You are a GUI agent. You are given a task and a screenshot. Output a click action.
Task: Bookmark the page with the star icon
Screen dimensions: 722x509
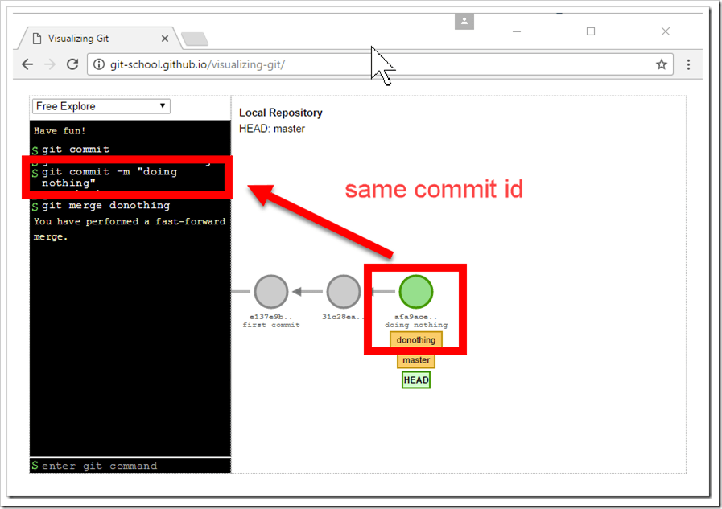pos(661,64)
